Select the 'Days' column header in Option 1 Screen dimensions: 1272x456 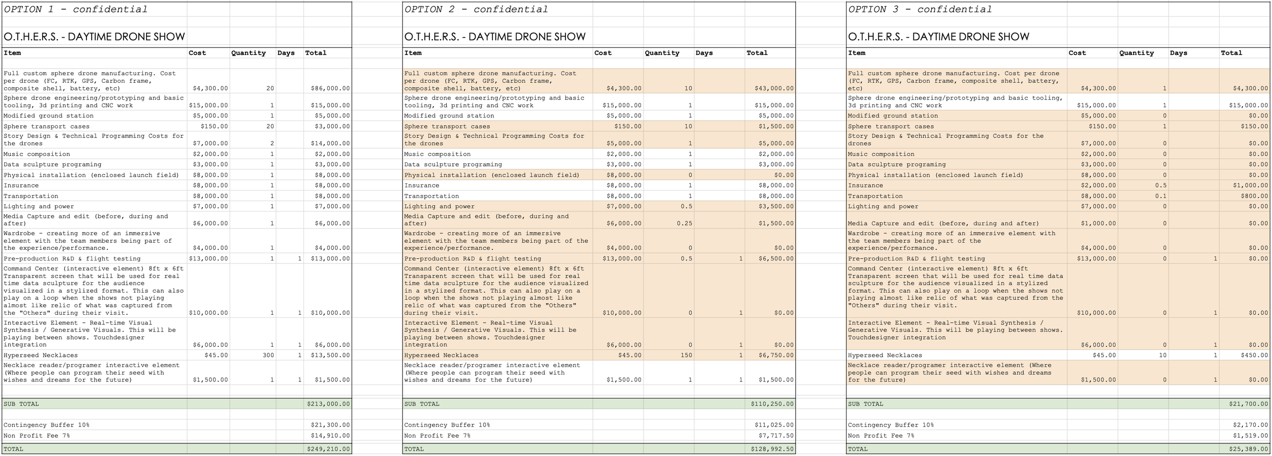[x=286, y=53]
